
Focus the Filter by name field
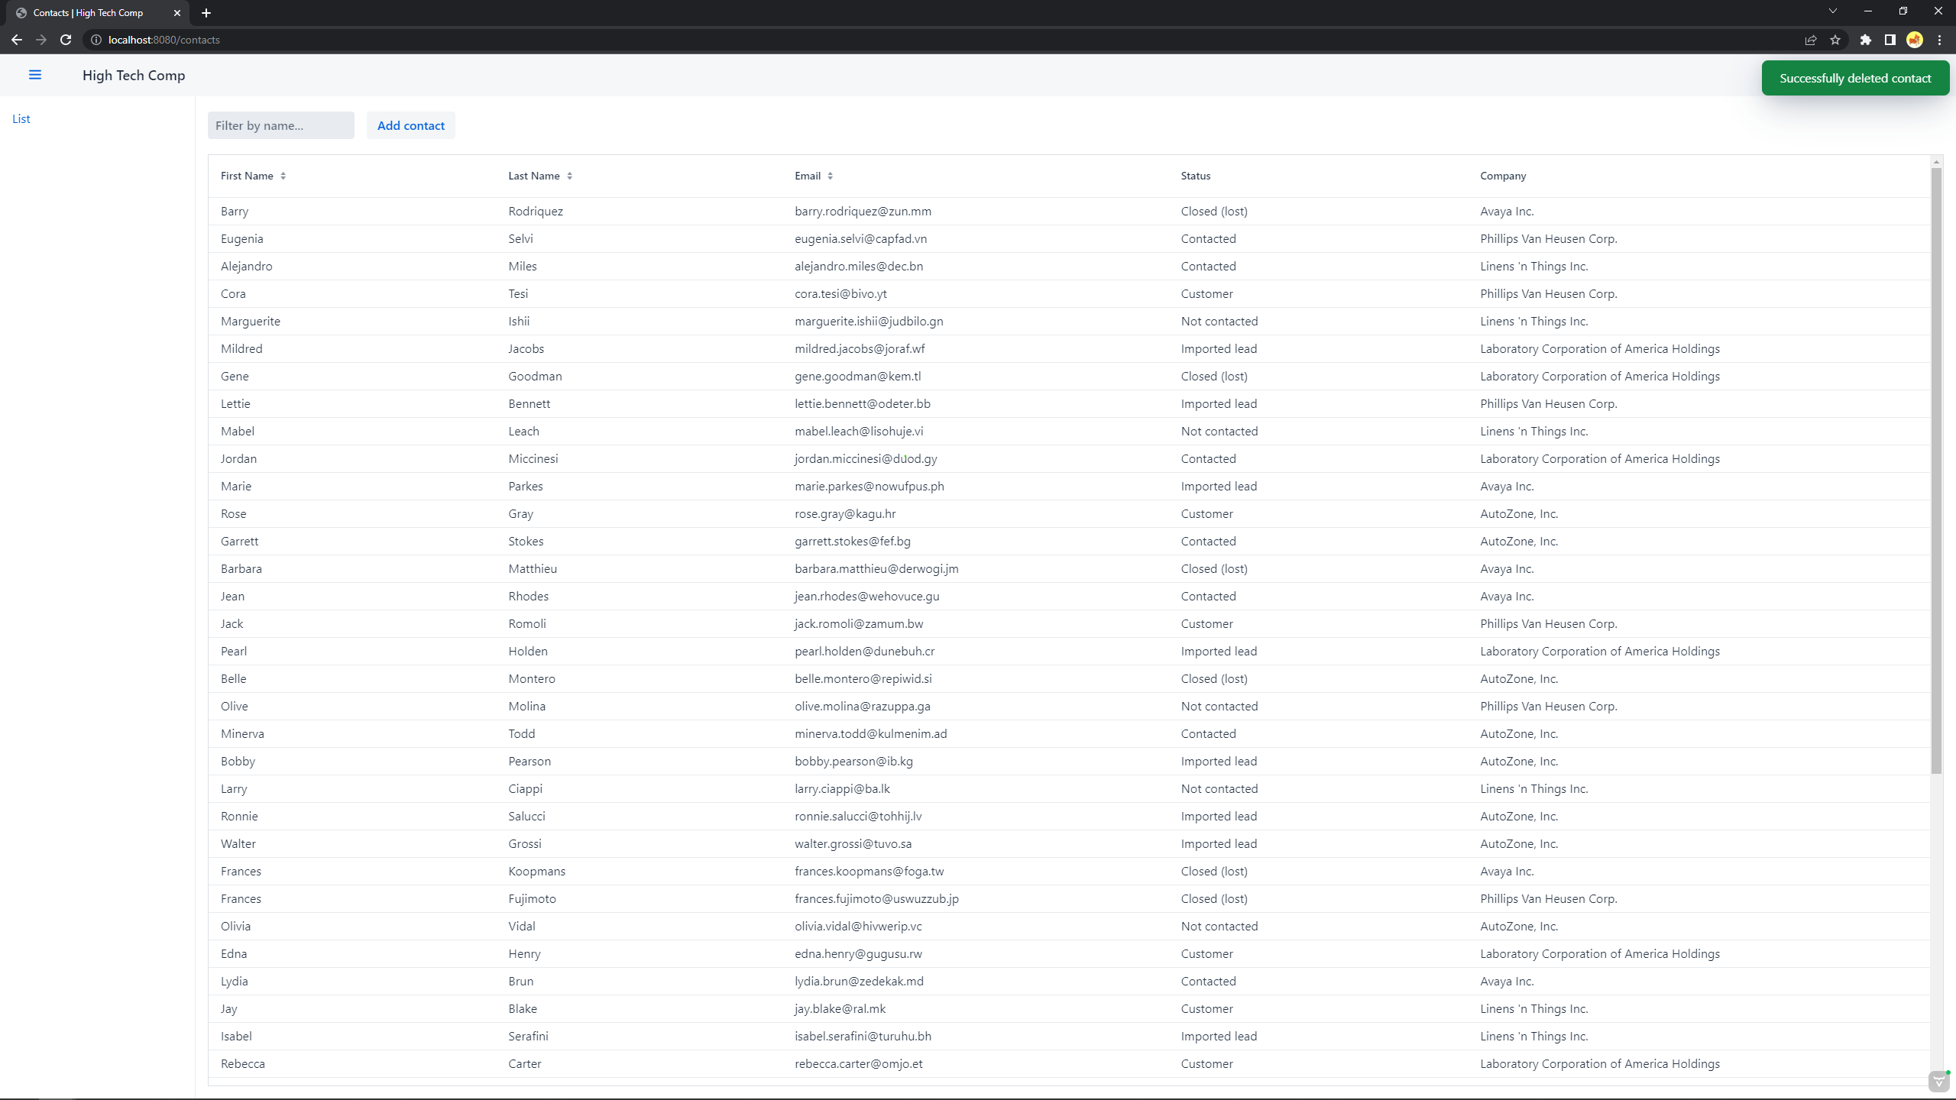[280, 125]
